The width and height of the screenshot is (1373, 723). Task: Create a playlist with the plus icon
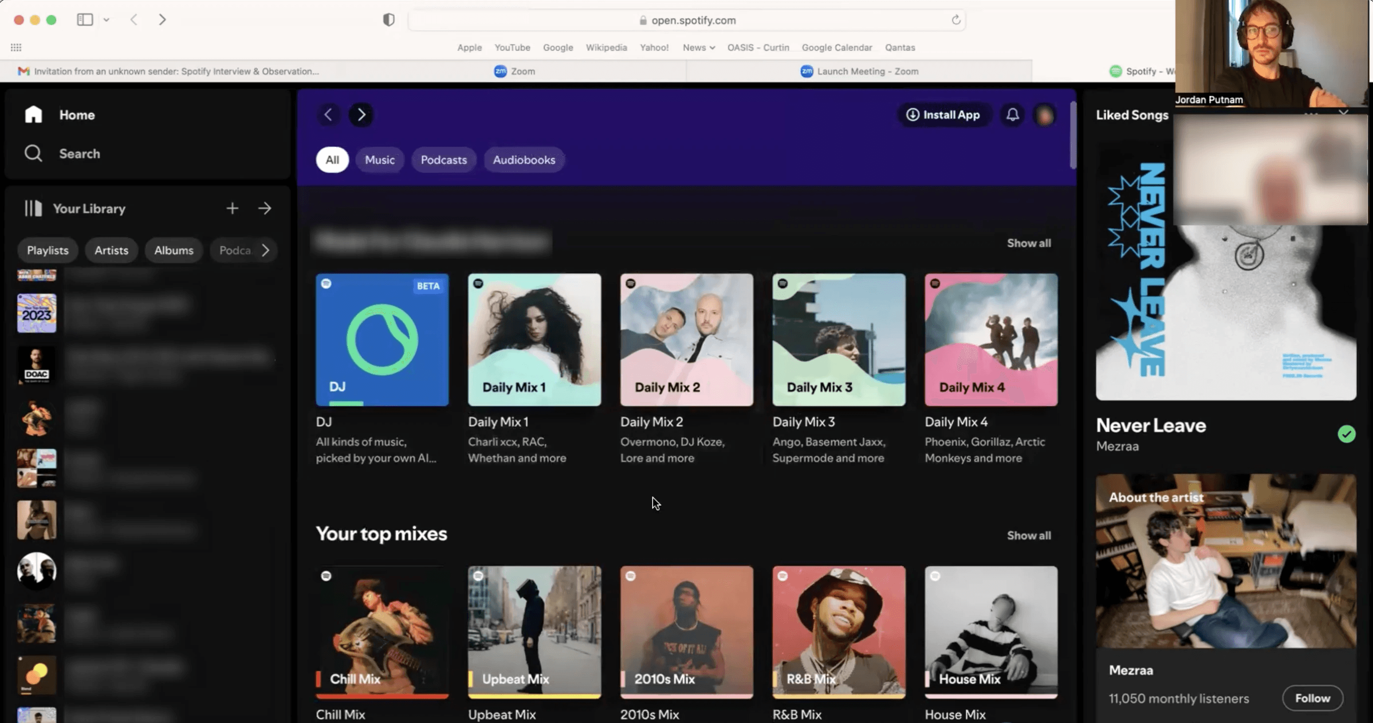click(232, 208)
